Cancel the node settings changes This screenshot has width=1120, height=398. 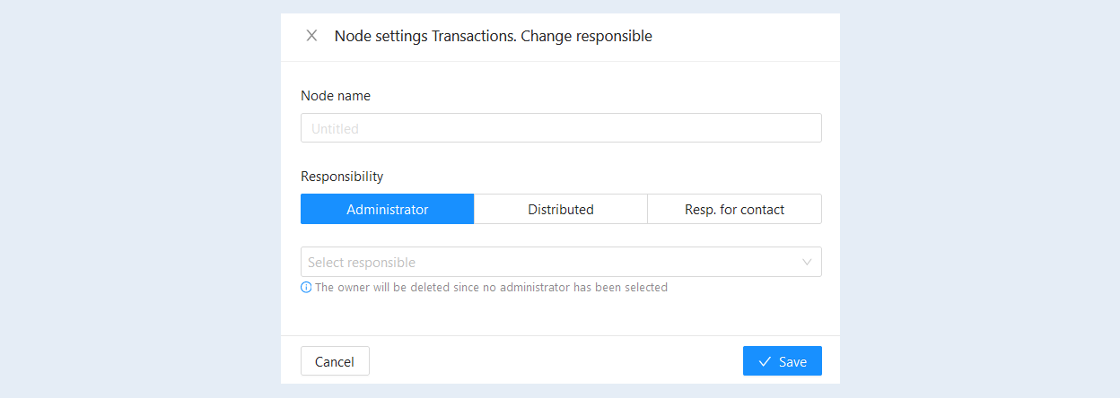pyautogui.click(x=335, y=361)
